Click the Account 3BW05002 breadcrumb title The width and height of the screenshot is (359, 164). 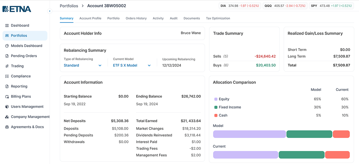[107, 6]
